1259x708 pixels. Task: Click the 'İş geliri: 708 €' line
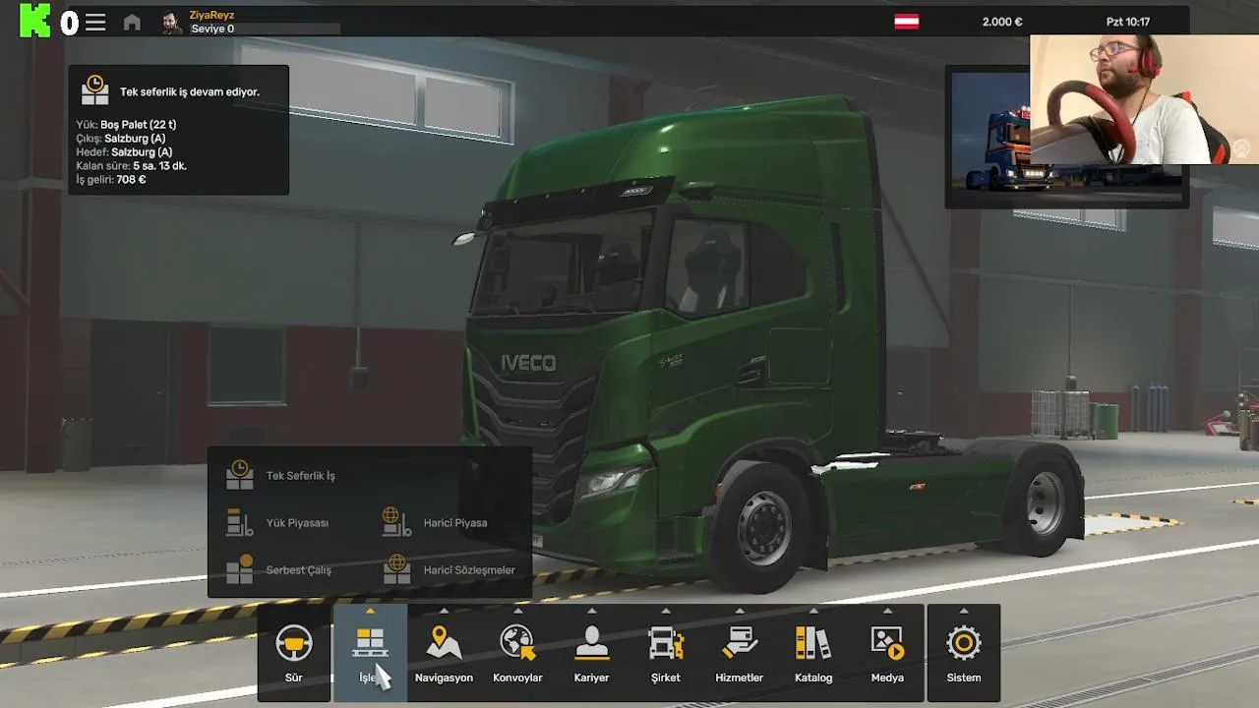click(111, 180)
